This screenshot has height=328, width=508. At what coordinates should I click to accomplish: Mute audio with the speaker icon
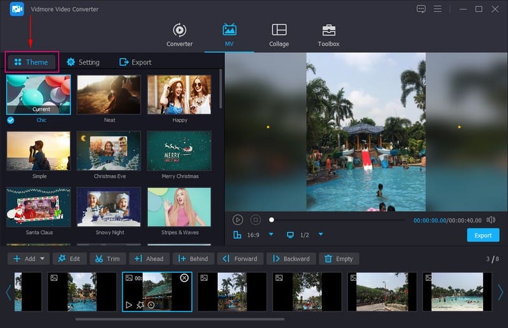pyautogui.click(x=490, y=220)
